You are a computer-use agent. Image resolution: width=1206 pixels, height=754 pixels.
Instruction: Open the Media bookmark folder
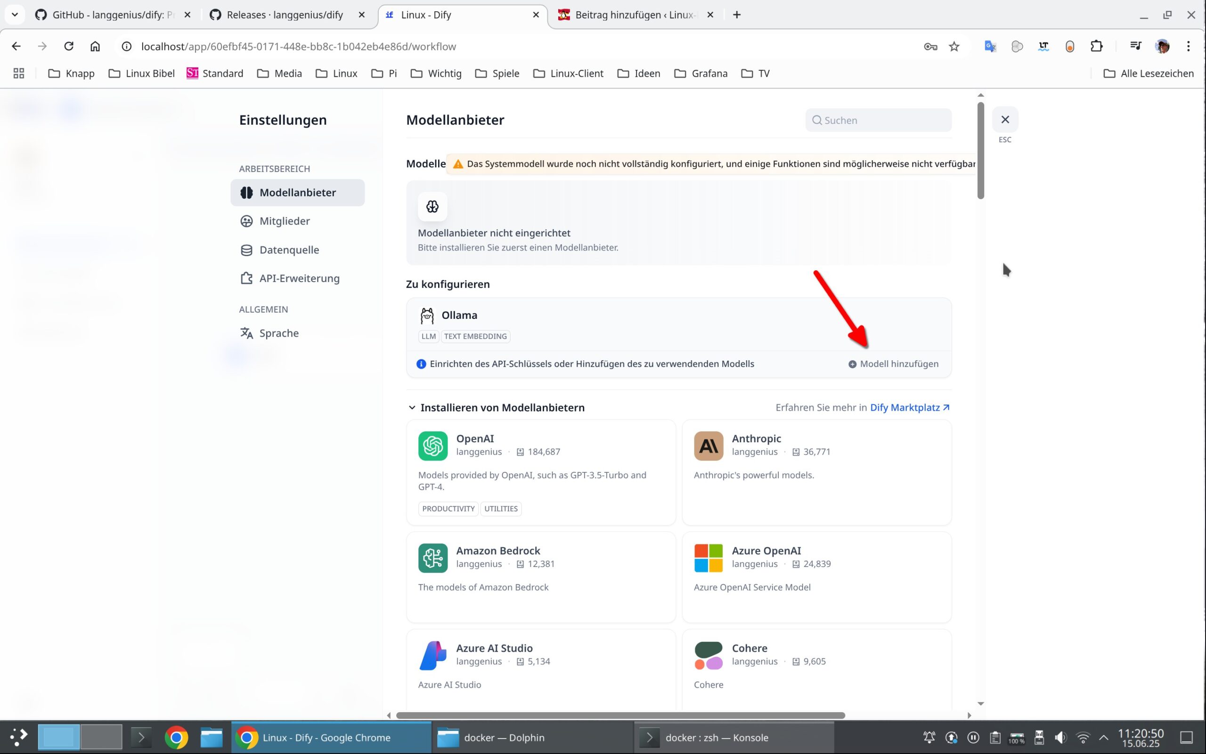click(x=279, y=74)
